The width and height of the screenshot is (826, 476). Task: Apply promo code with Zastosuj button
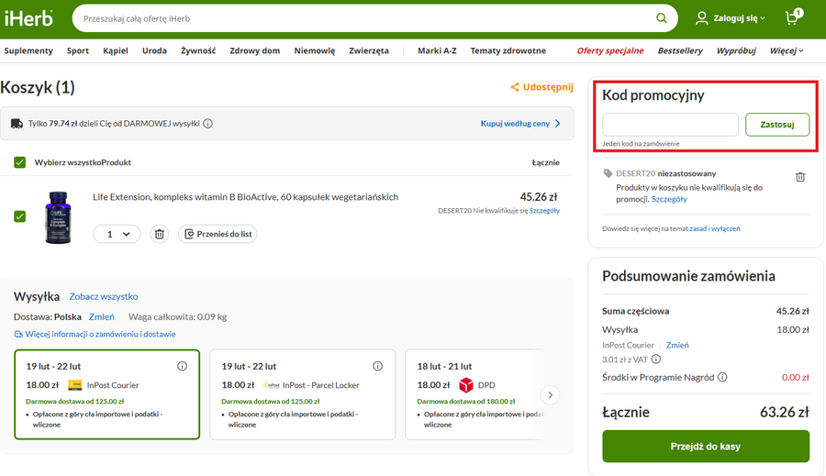click(777, 124)
